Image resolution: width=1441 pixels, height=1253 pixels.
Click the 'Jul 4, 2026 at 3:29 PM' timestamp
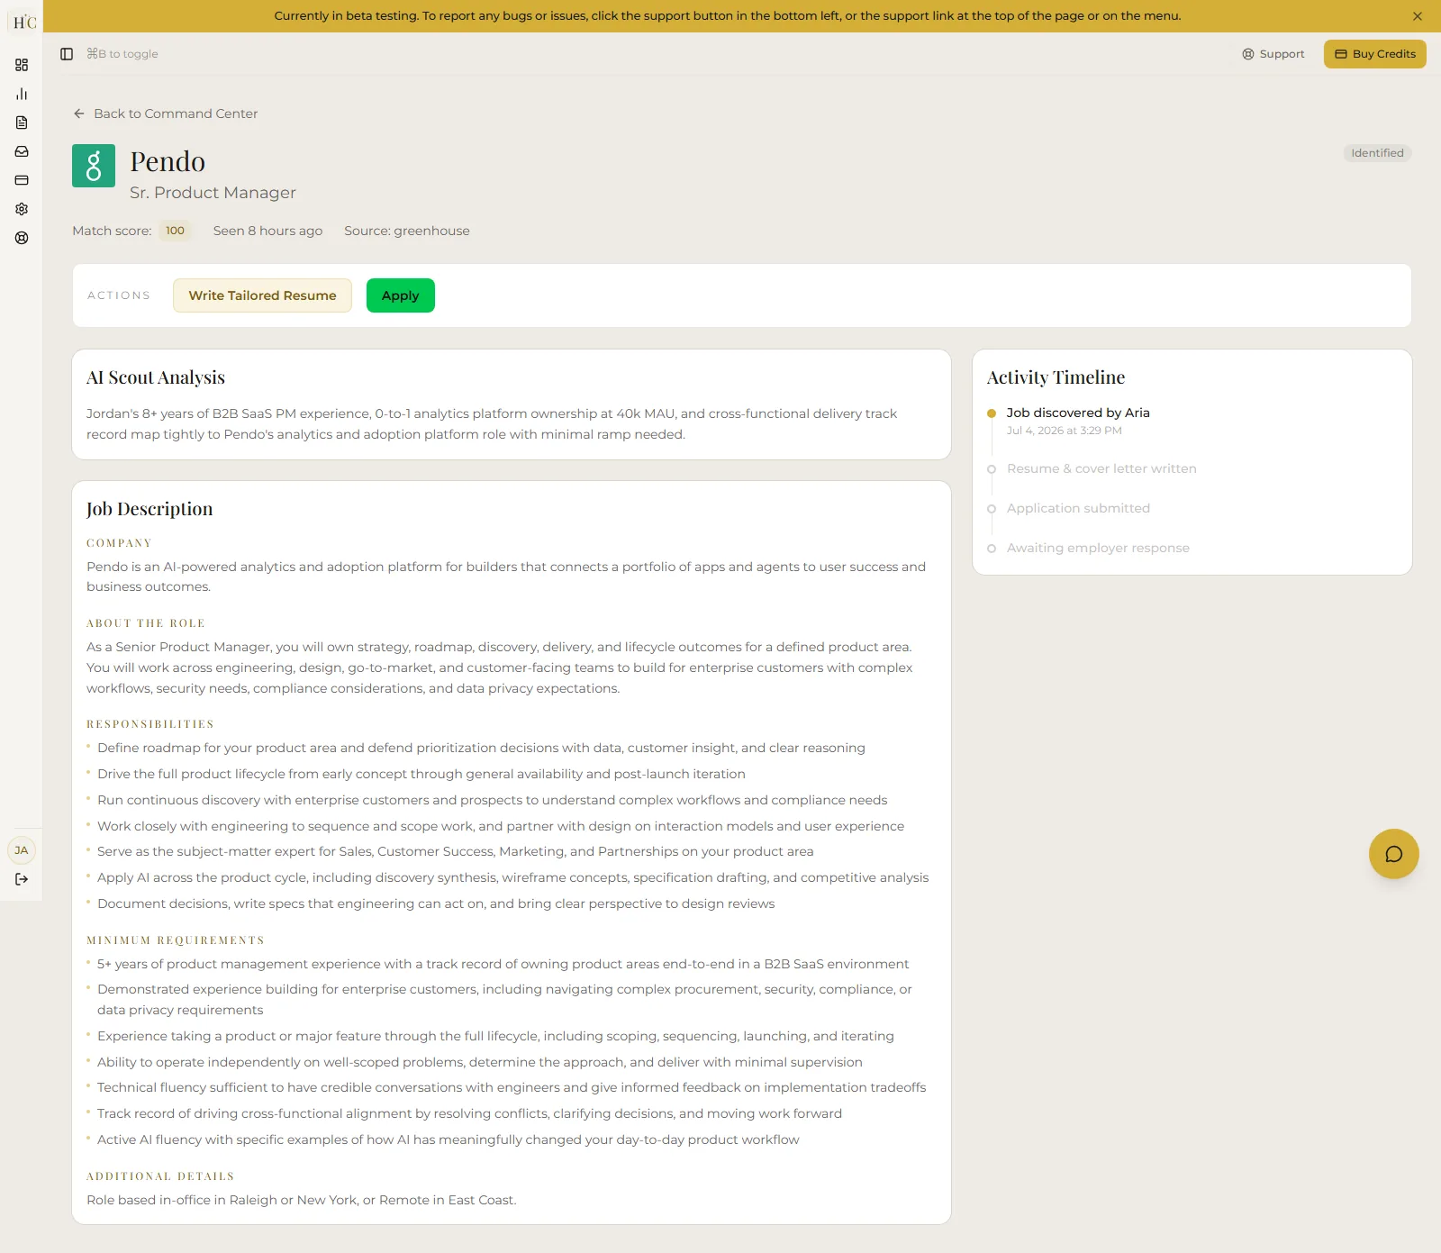(1064, 431)
